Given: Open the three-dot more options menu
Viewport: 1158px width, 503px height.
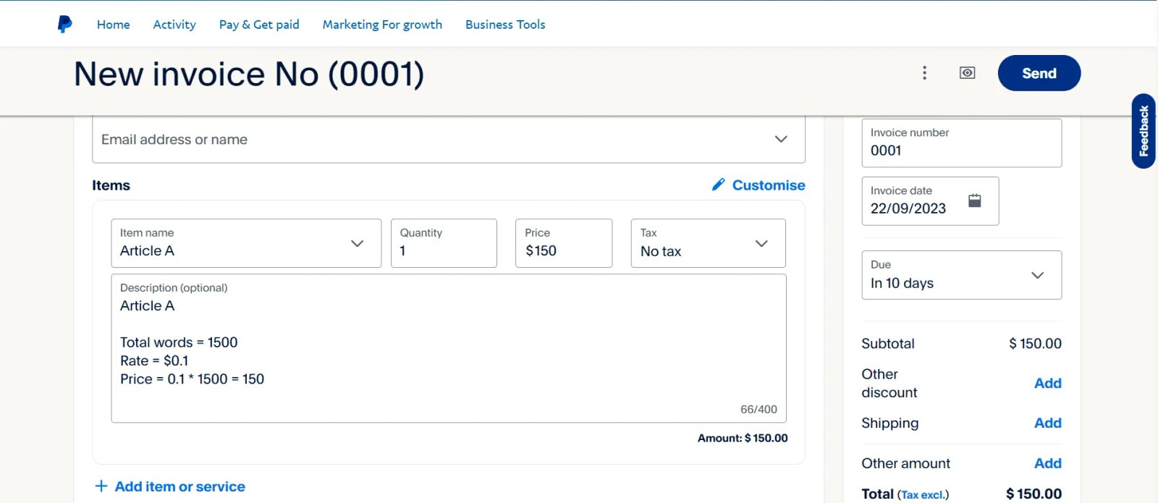Looking at the screenshot, I should tap(924, 73).
